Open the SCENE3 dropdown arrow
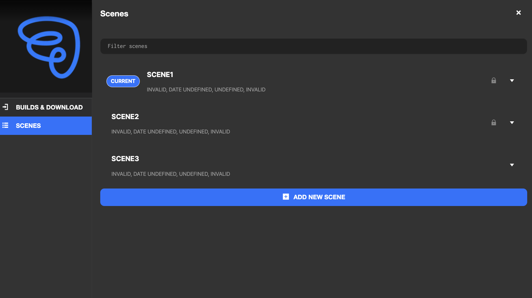Viewport: 532px width, 298px height. point(512,165)
